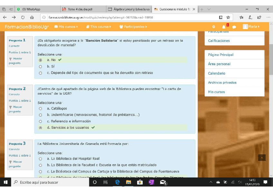The image size is (273, 192).
Task: Open Task View in the taskbar
Action: [106, 182]
